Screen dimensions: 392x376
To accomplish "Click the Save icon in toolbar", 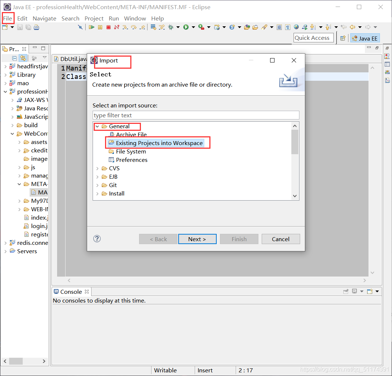I will click(x=20, y=27).
